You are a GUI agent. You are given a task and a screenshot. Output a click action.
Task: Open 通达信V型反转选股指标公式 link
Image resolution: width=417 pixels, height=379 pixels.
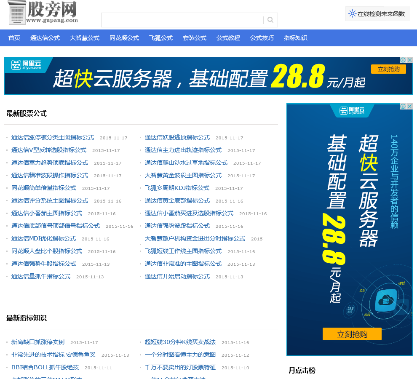coord(49,150)
